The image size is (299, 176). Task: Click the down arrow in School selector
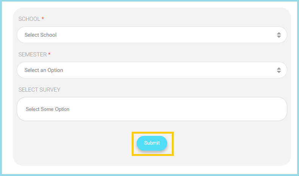279,37
